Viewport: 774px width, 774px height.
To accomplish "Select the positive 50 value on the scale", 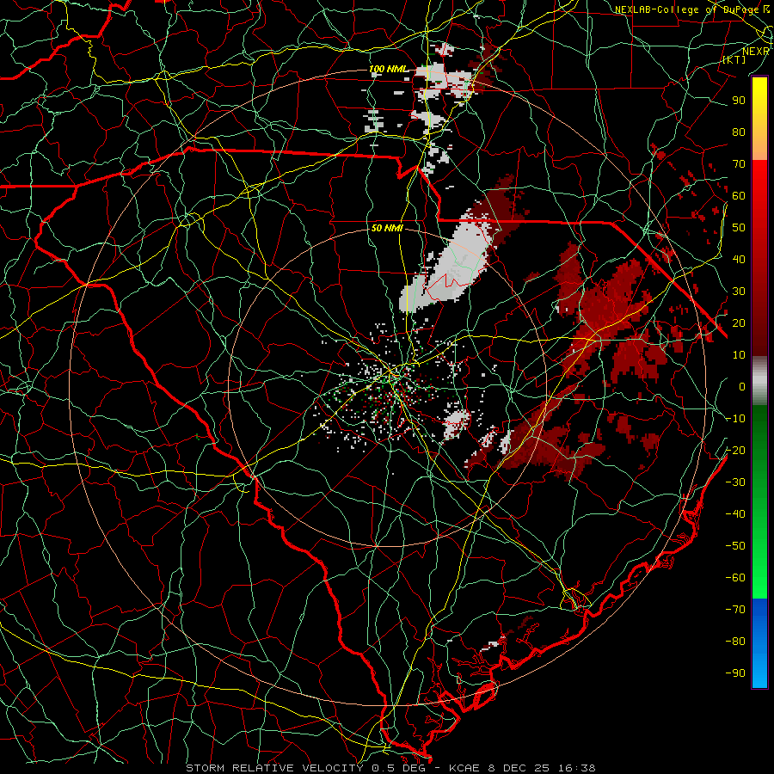I will click(739, 228).
